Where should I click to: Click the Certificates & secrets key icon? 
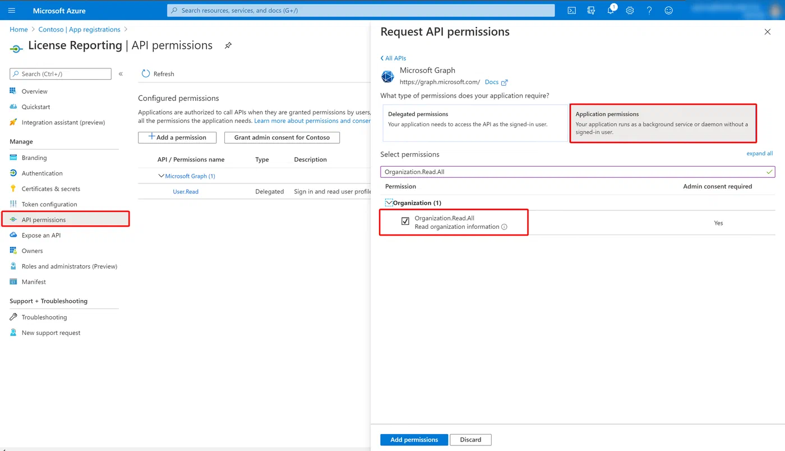[x=13, y=188]
